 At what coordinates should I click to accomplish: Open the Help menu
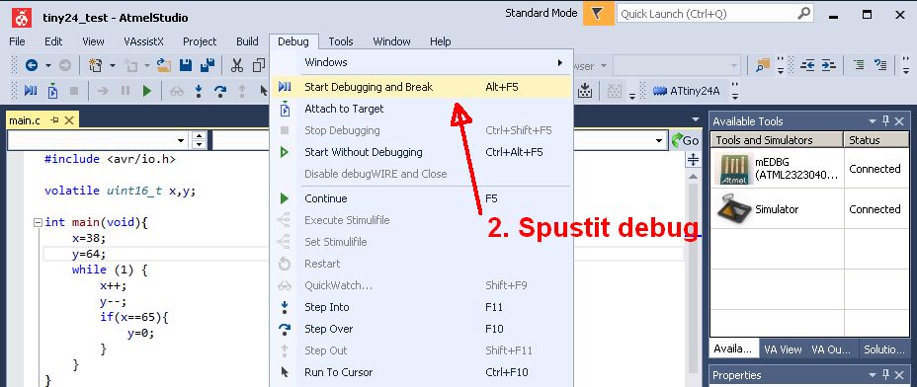point(441,41)
